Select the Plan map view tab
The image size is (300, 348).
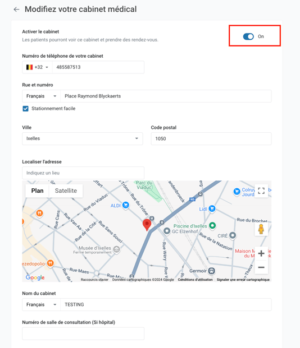38,191
